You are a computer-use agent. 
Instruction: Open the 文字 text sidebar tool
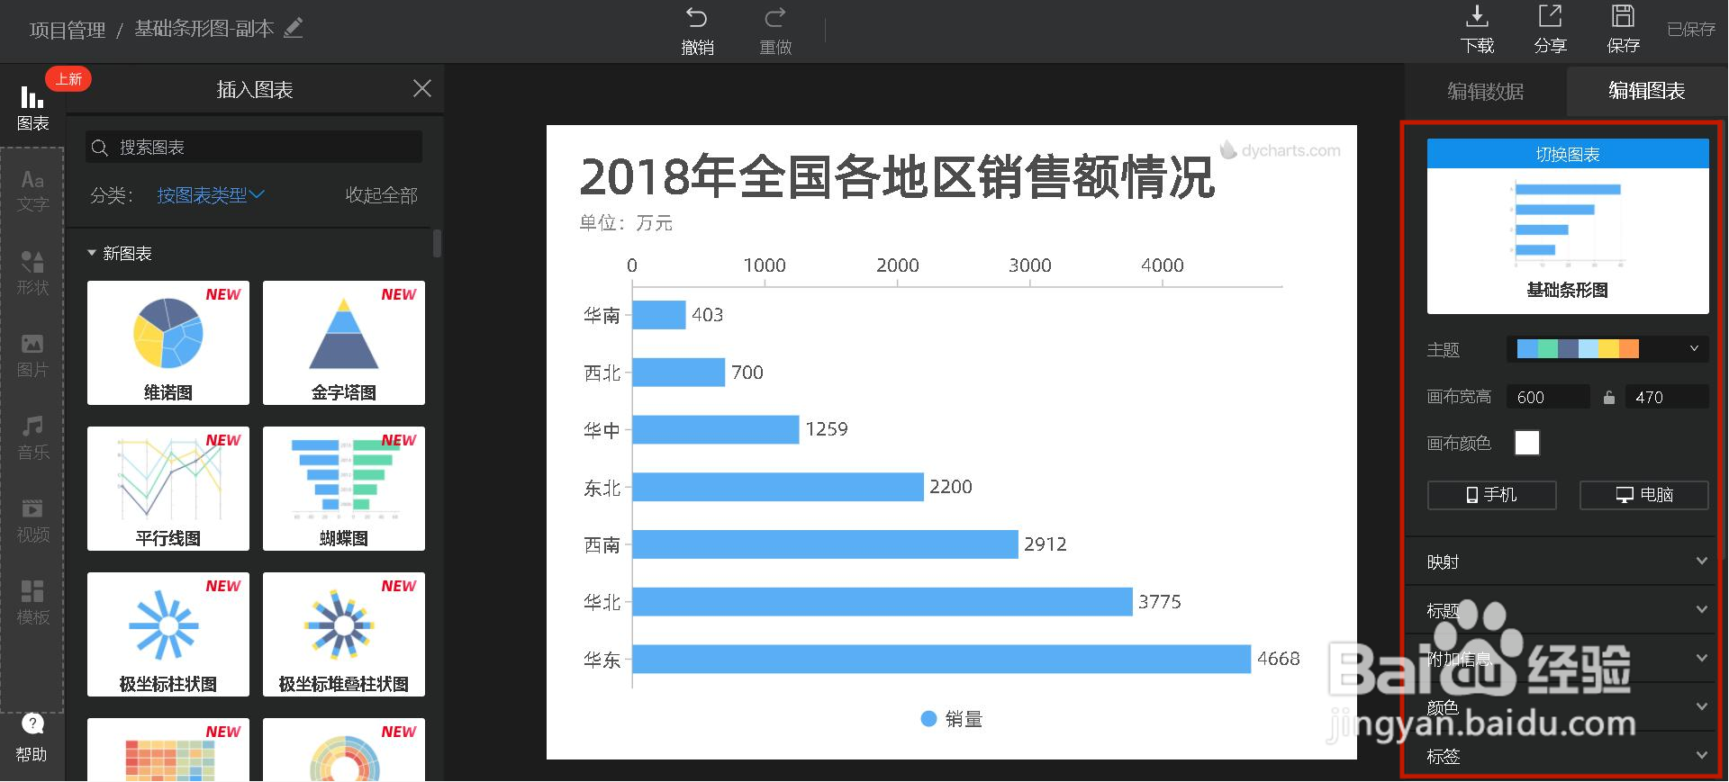tap(32, 190)
